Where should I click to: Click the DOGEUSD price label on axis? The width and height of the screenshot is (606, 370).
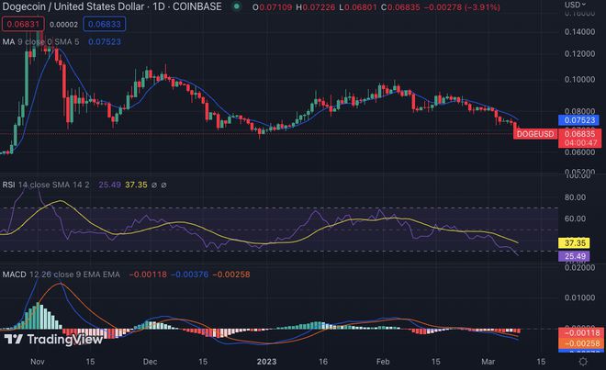[x=534, y=135]
